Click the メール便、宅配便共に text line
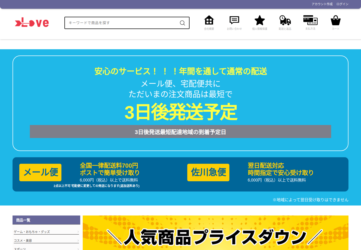Viewport: 361px width, 250px height. (181, 83)
